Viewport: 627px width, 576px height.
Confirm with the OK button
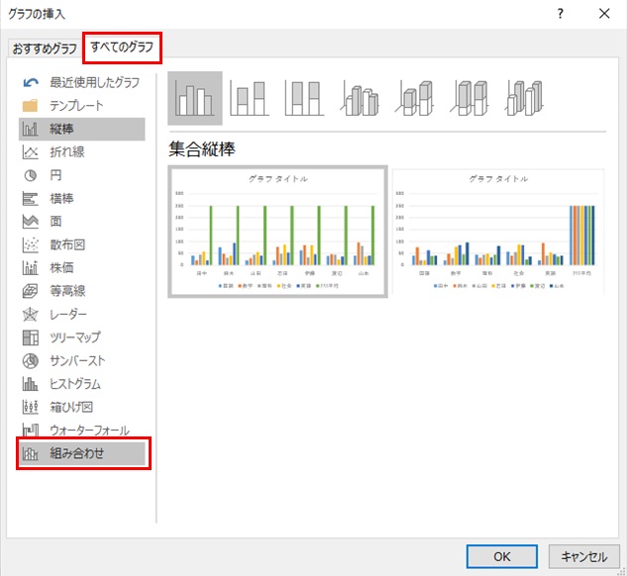pos(502,556)
